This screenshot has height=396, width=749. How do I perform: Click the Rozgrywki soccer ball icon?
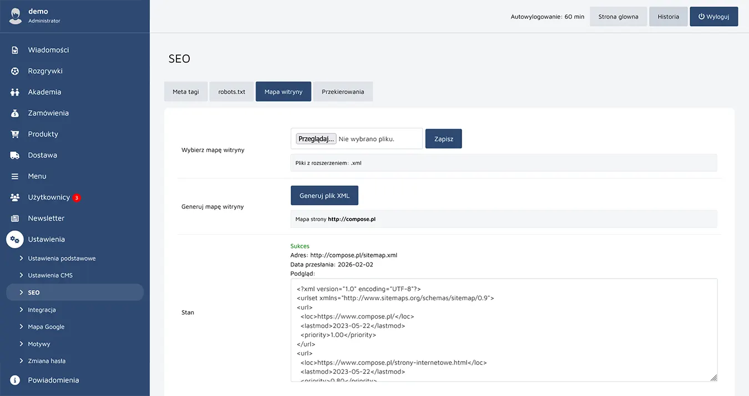[x=15, y=71]
